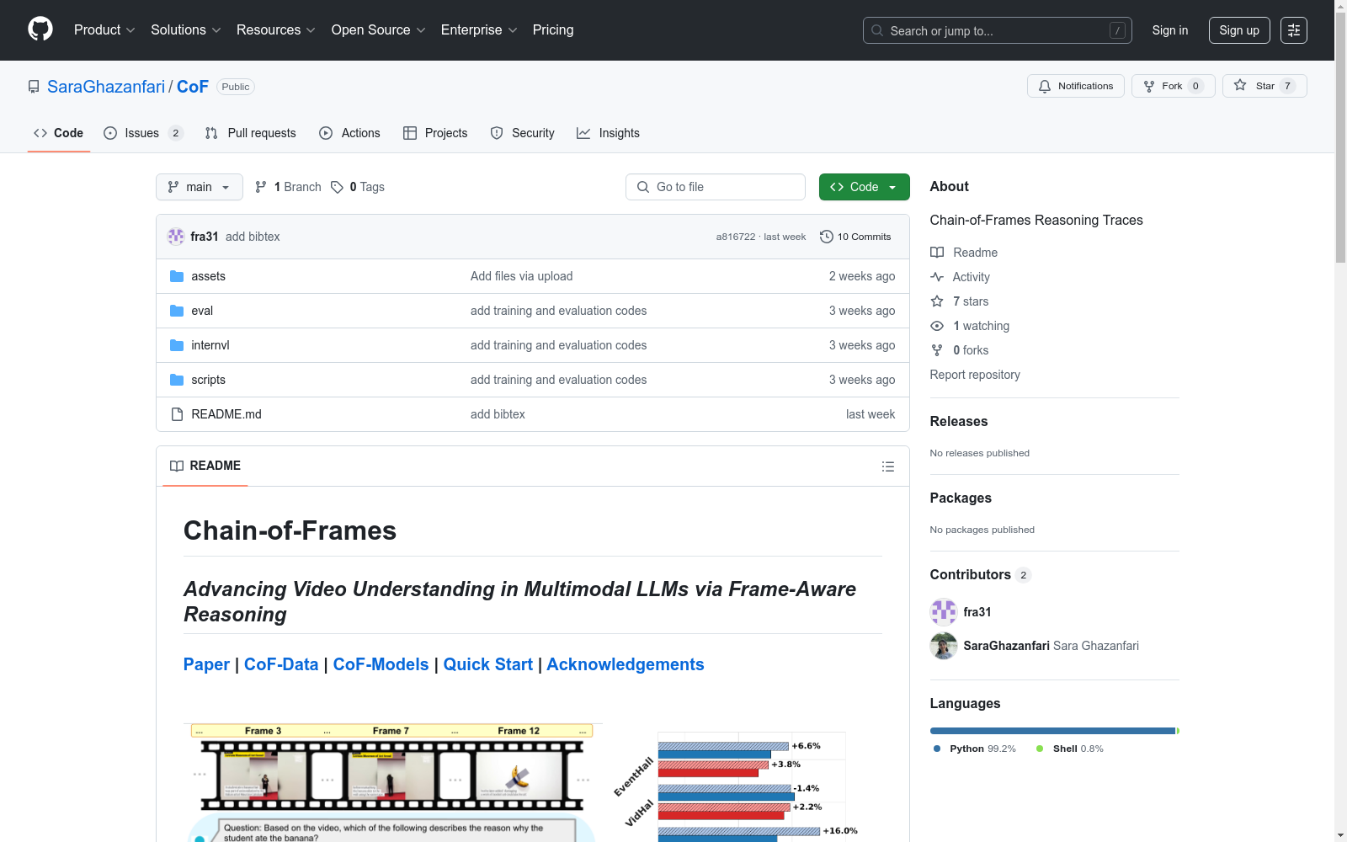Screen dimensions: 1347x842
Task: Open the Pricing page
Action: [553, 29]
